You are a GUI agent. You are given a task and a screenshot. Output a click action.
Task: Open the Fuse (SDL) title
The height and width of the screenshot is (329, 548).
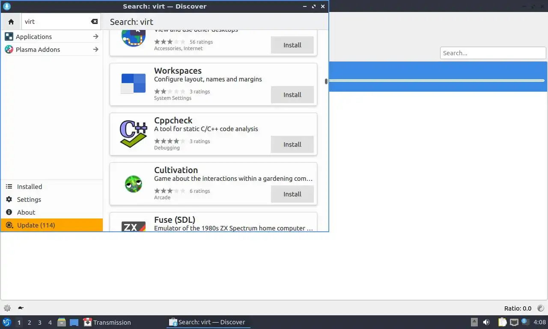(175, 220)
